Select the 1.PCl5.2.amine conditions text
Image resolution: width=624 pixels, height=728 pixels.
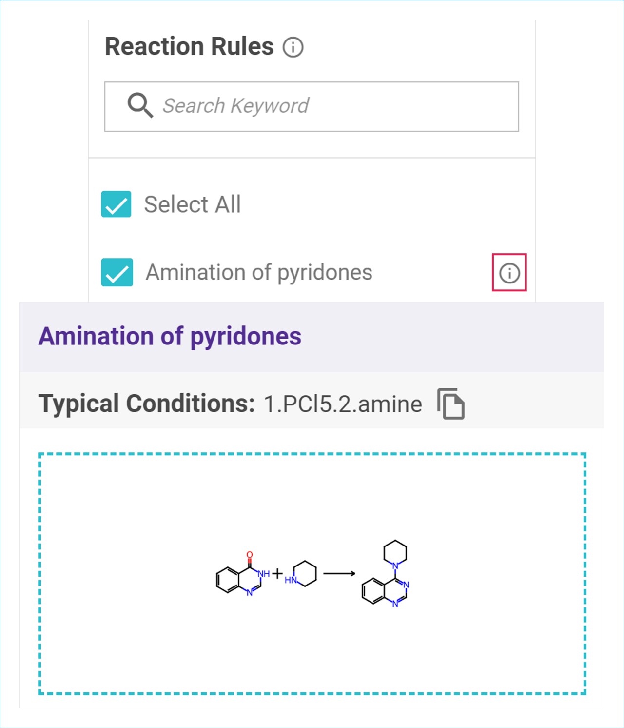(343, 404)
